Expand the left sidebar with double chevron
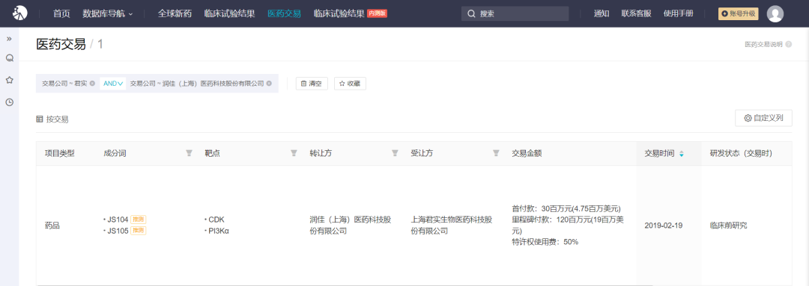809x286 pixels. coord(9,39)
